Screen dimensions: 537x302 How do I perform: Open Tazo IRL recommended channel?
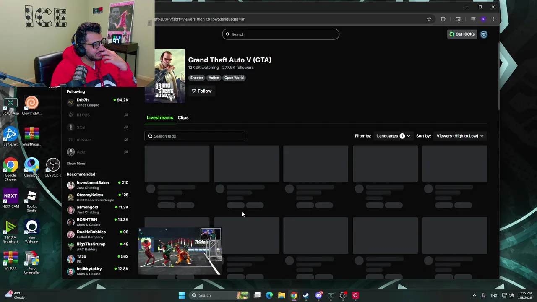(x=97, y=259)
